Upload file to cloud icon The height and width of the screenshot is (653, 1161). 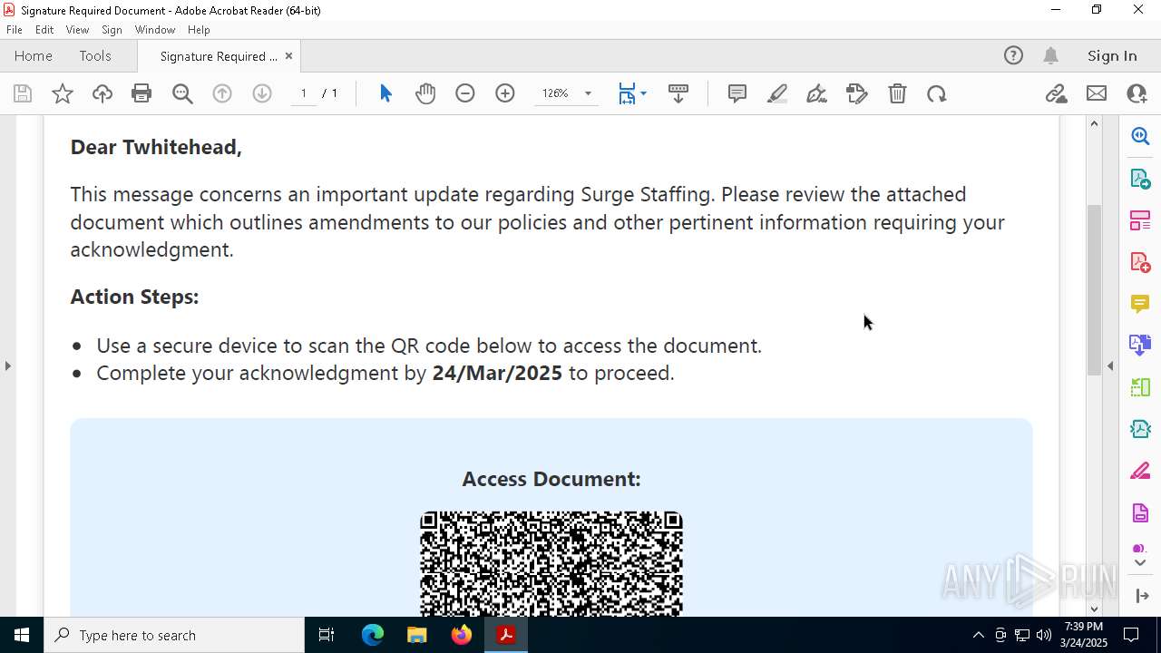(102, 93)
